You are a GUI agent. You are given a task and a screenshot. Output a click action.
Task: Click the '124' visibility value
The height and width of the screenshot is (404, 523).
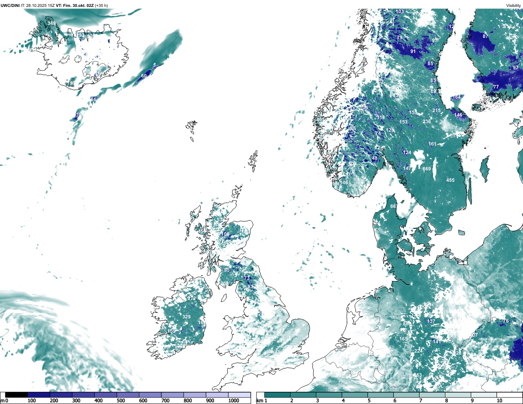407,152
